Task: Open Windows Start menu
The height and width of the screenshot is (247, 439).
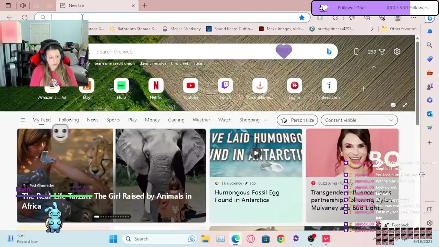Action: click(113, 239)
